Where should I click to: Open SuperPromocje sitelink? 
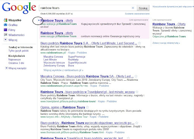[77, 57]
